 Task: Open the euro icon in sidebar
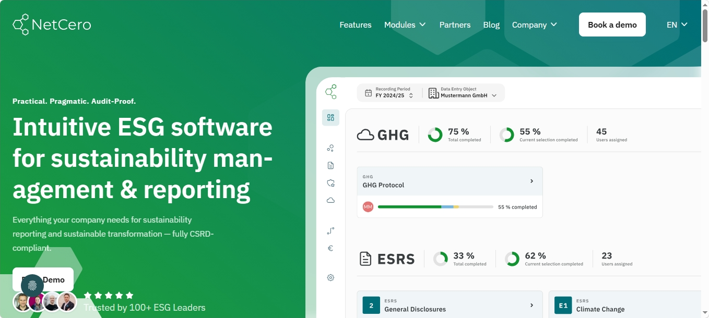tap(330, 248)
